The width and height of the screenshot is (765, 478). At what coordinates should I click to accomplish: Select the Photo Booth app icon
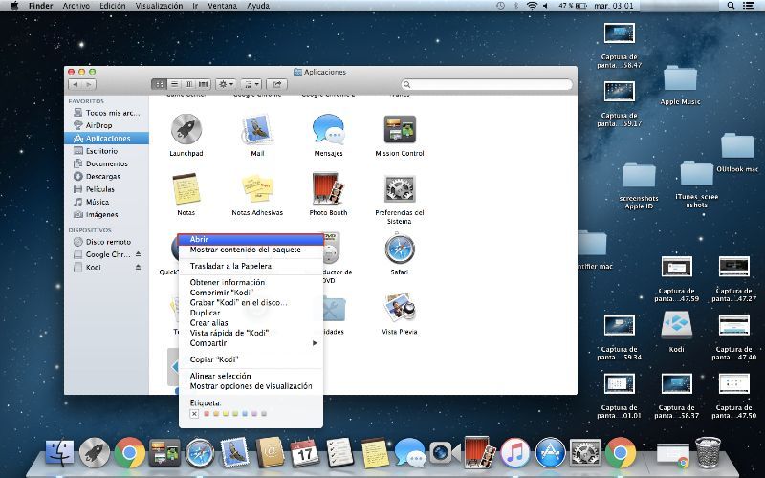point(328,188)
